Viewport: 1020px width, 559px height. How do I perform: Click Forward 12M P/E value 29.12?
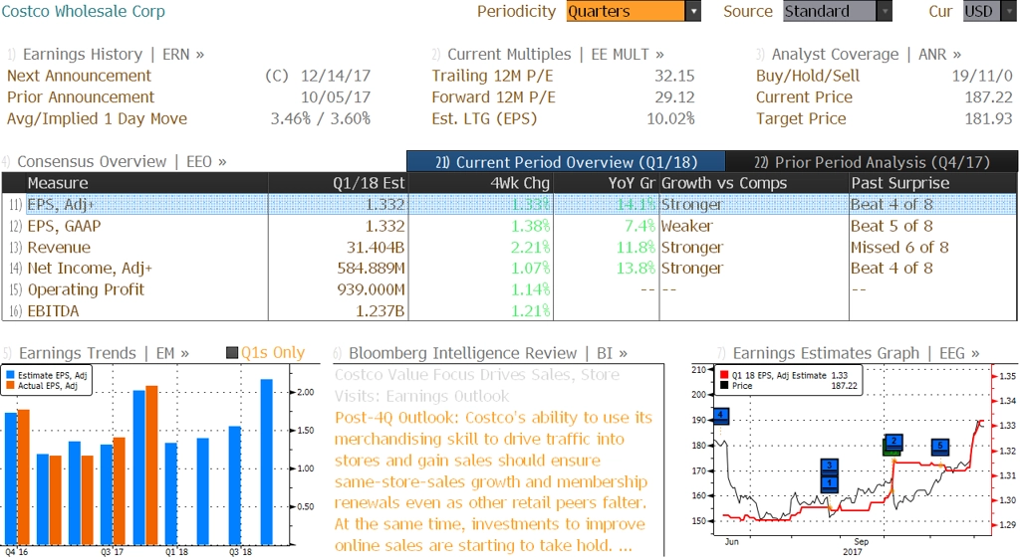coord(674,97)
